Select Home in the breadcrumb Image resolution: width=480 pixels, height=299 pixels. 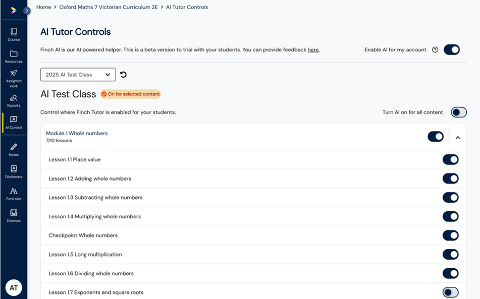pyautogui.click(x=44, y=7)
